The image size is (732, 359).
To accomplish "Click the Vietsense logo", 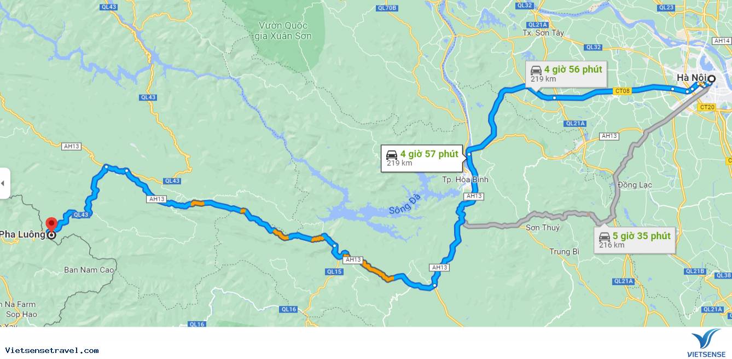I will pyautogui.click(x=706, y=343).
